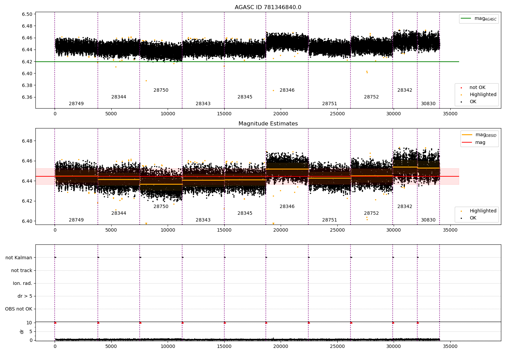Click the 'not track' y-axis label

(x=22, y=270)
